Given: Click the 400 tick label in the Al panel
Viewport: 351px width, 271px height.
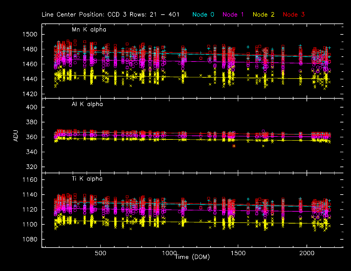Looking at the screenshot, I should pos(32,107).
